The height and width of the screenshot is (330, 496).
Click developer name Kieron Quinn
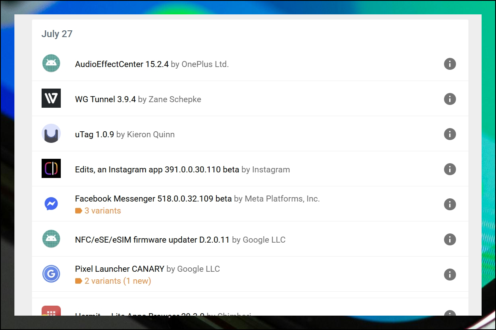click(x=151, y=134)
